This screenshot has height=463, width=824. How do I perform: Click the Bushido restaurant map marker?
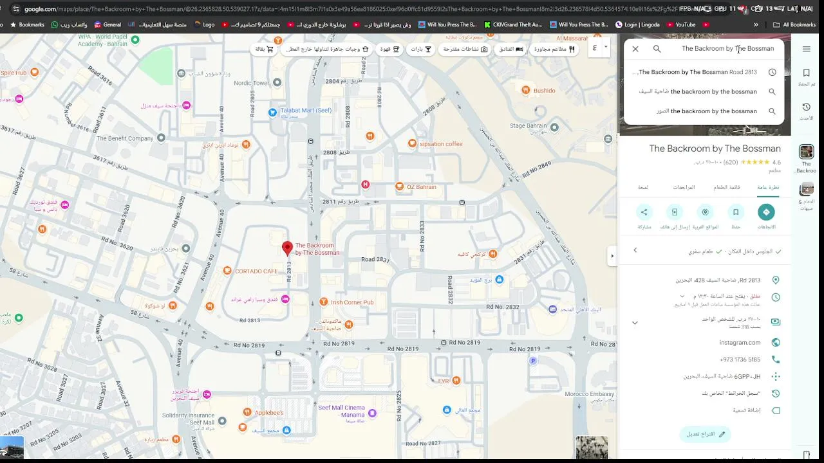coord(526,91)
